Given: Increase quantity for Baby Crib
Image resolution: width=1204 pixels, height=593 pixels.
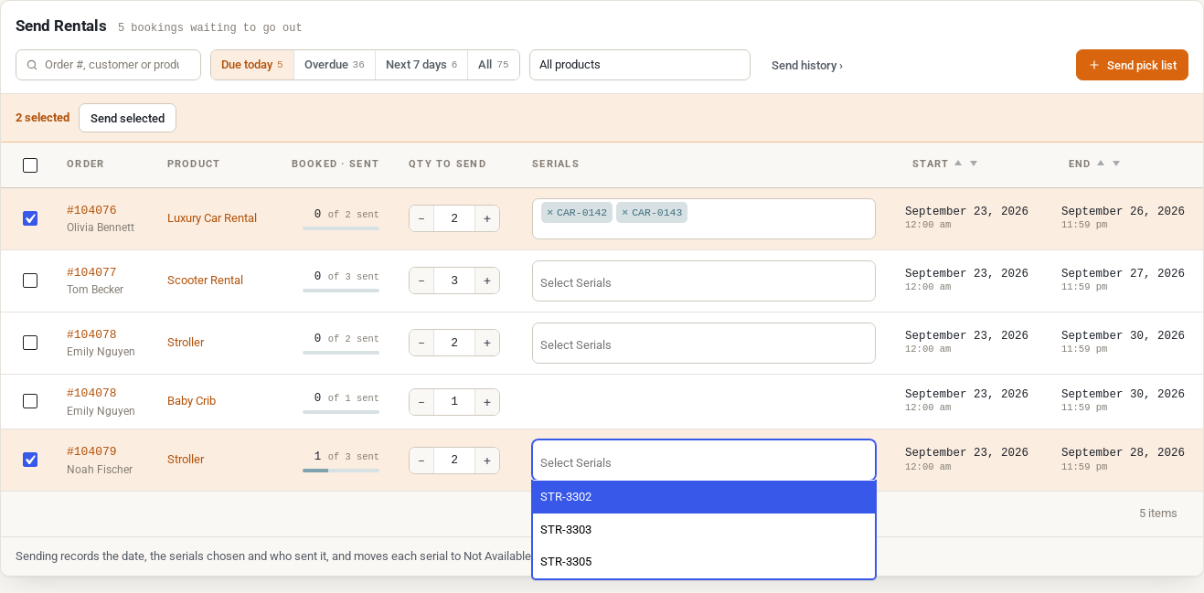Looking at the screenshot, I should pos(487,402).
